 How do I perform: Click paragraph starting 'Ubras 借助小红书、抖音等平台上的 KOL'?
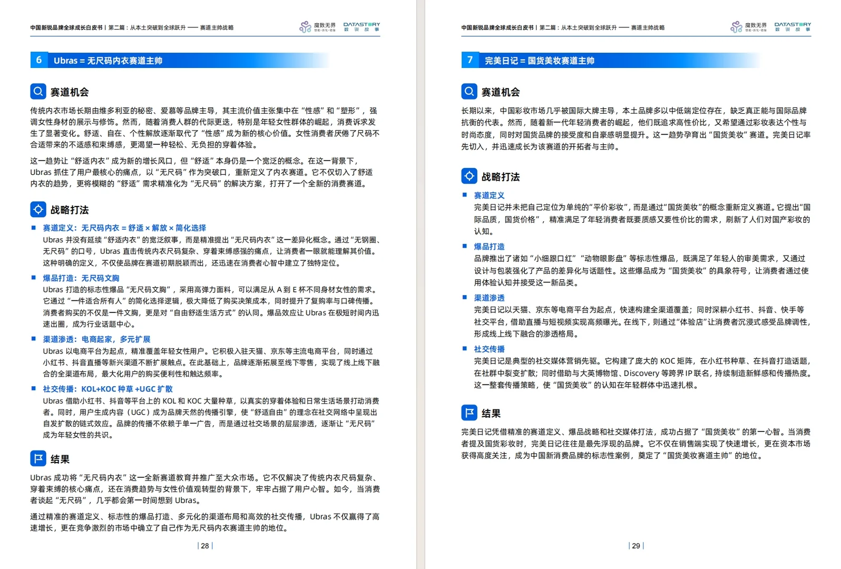click(211, 418)
